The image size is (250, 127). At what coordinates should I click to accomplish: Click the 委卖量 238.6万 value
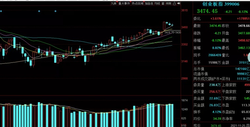tap(215, 85)
